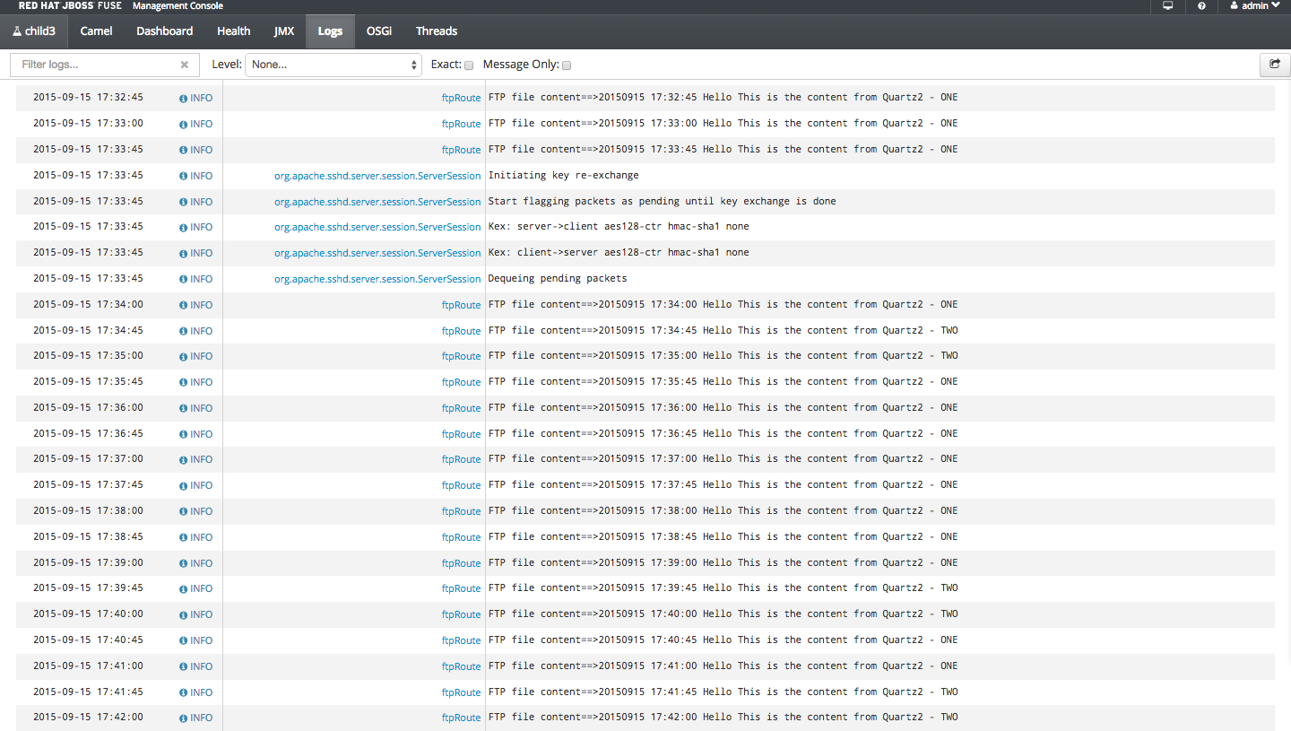Click INFO icon for Start flagging packets row
Viewport: 1291px width, 731px height.
[x=184, y=203]
